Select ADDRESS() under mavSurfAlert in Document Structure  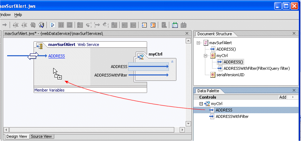coord(226,49)
